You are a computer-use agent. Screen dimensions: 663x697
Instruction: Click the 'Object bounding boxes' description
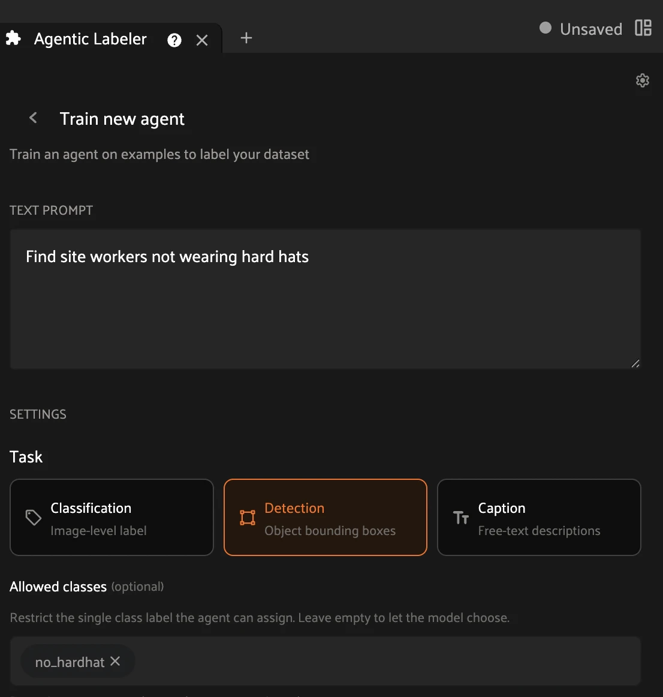tap(330, 531)
